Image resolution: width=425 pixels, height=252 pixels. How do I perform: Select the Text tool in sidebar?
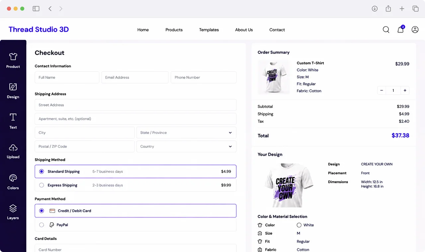click(x=13, y=121)
